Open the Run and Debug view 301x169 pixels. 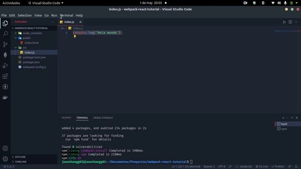[x=5, y=66]
